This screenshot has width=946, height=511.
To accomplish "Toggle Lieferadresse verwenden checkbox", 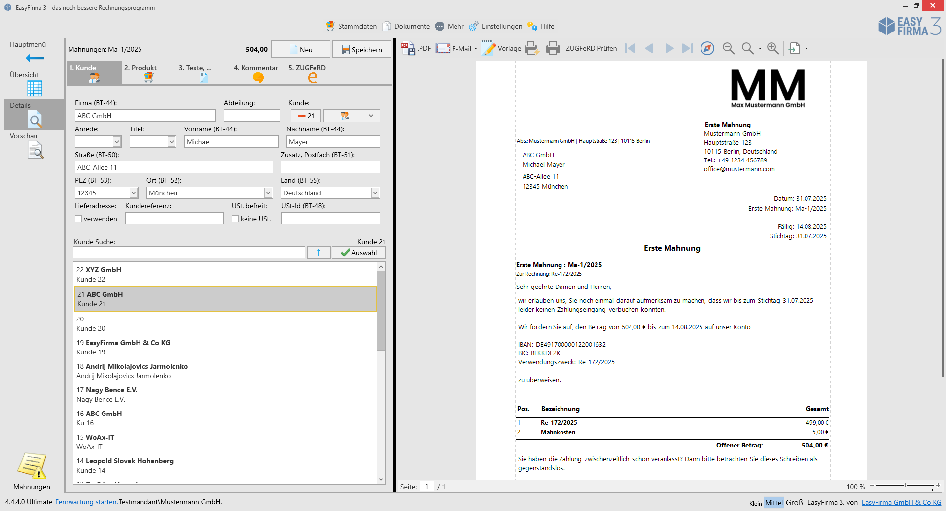I will click(78, 219).
